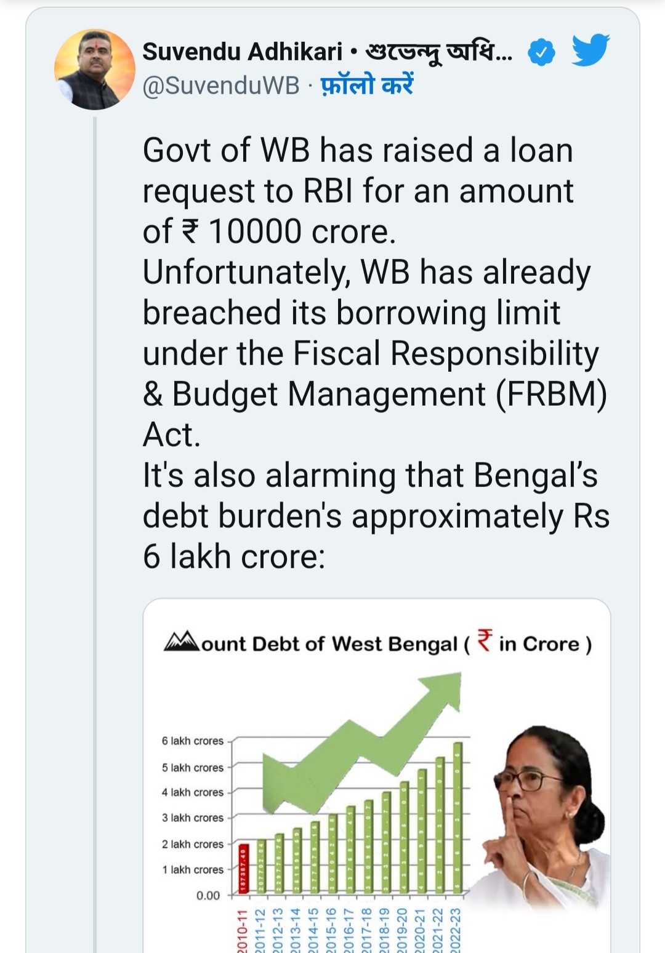
Task: Click the 6 lakh crores axis label
Action: click(193, 741)
